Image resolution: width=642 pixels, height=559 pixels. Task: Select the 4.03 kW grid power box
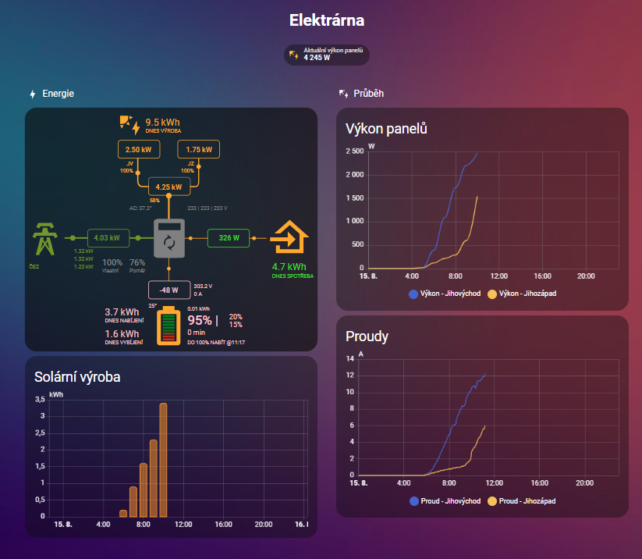click(x=107, y=237)
